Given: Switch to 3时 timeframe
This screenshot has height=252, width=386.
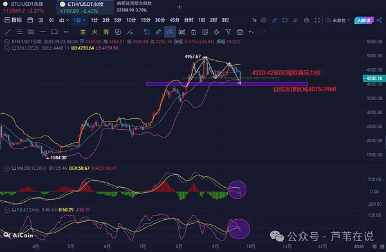Looking at the screenshot, I should point(225,20).
